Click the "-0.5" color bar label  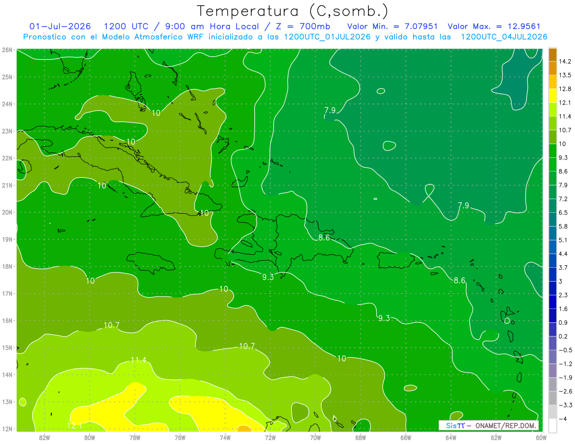click(x=565, y=350)
